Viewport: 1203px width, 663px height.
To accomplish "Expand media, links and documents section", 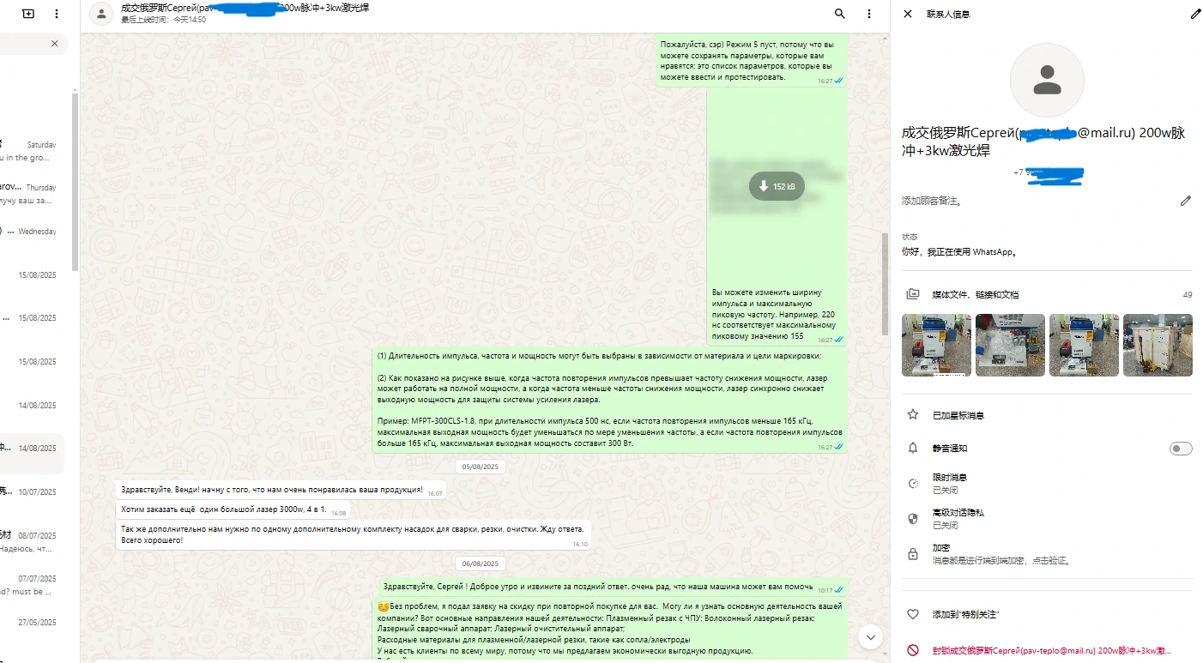I will 976,294.
